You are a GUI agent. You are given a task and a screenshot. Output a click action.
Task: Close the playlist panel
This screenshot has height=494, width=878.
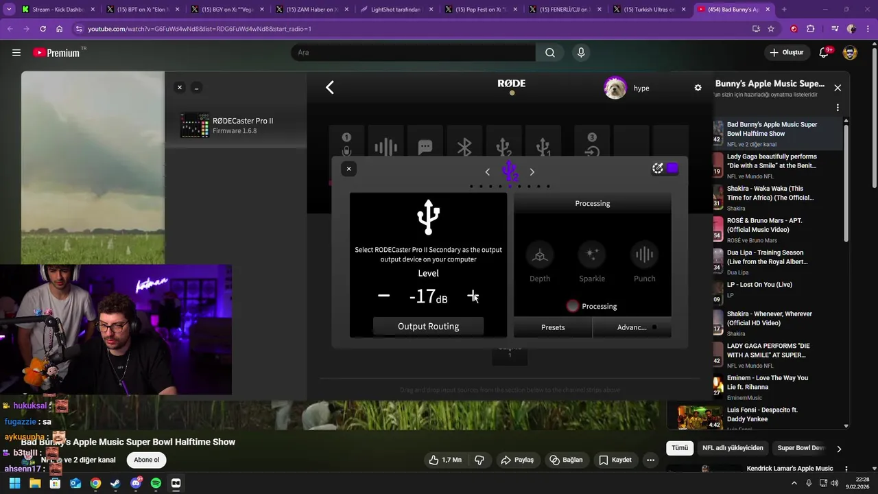838,88
